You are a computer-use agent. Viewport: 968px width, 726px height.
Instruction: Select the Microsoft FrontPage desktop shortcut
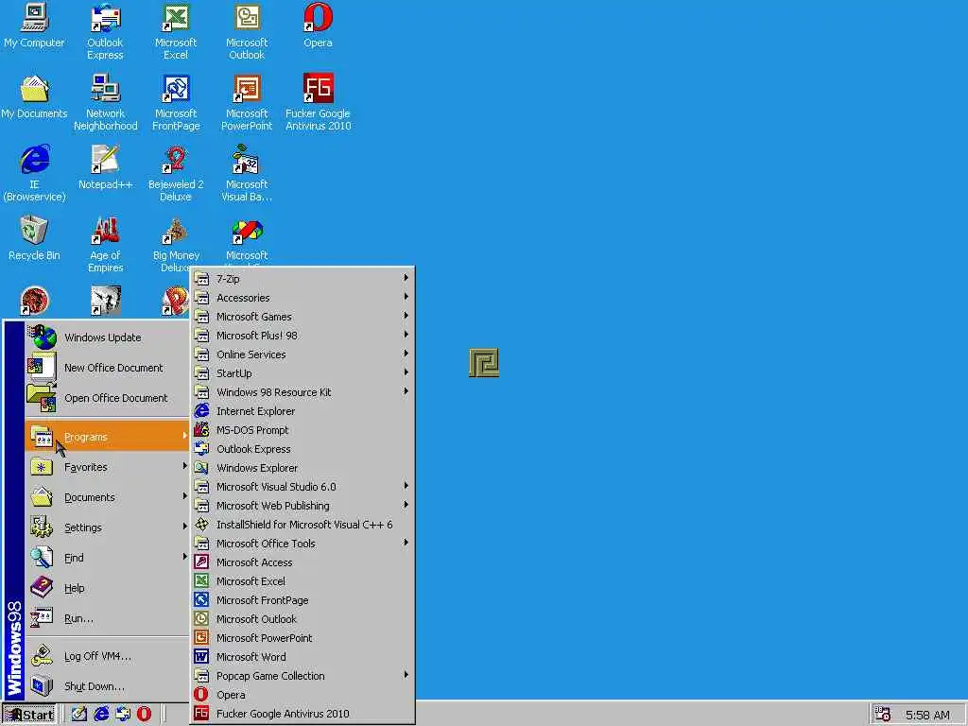(176, 102)
